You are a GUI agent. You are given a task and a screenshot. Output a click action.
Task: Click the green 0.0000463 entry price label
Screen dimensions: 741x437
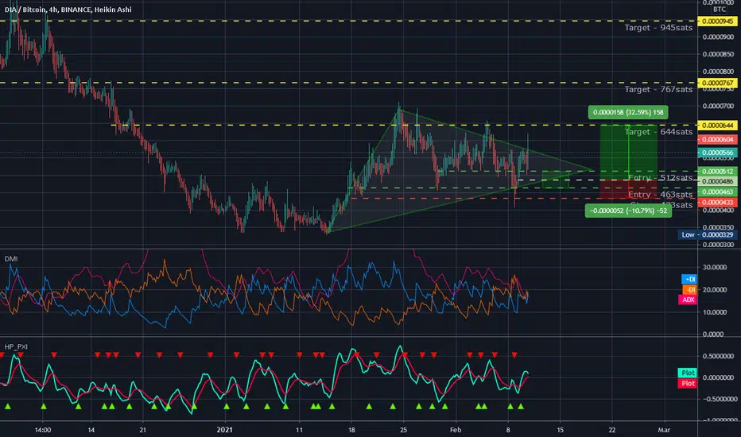click(x=717, y=191)
